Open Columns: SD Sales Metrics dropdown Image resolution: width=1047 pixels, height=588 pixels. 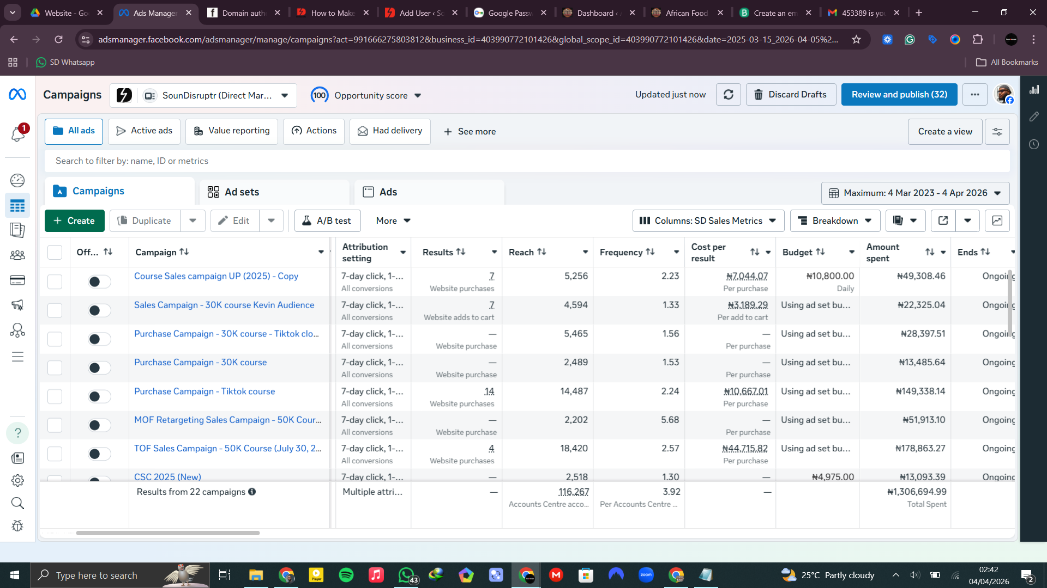[x=708, y=220]
